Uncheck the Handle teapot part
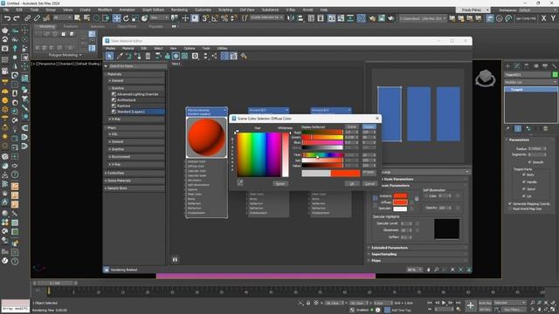Viewport: 559px width, 314px height. [x=524, y=182]
